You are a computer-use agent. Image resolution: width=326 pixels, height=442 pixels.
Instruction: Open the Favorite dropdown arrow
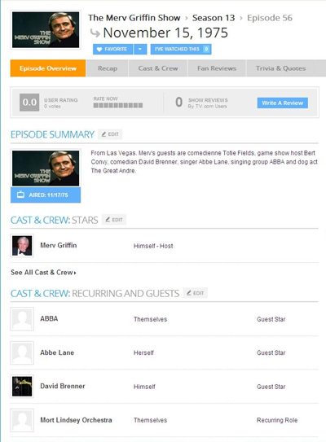140,50
